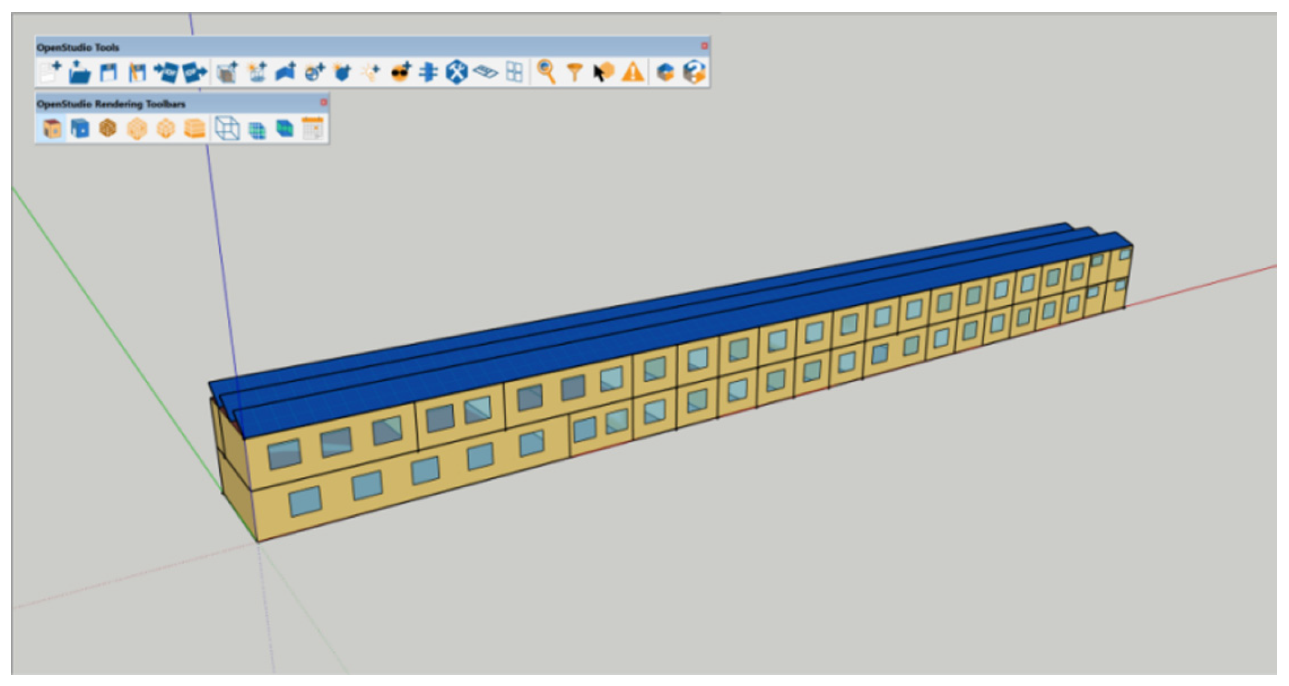This screenshot has height=686, width=1289.
Task: Click New Daylighting Control light bulb icon
Action: (x=372, y=73)
